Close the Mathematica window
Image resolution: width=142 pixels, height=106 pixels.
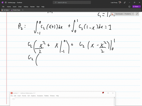pyautogui.click(x=113, y=93)
